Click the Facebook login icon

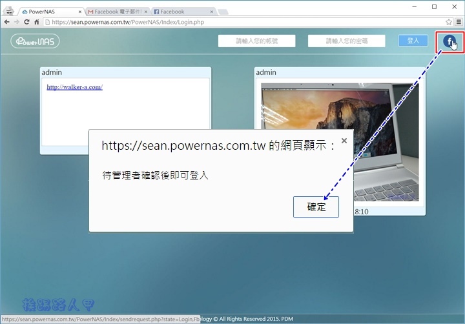tap(449, 41)
